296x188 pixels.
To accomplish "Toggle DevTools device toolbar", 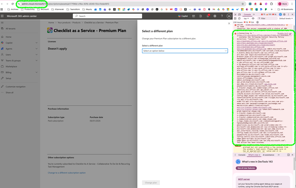I will [239, 14].
